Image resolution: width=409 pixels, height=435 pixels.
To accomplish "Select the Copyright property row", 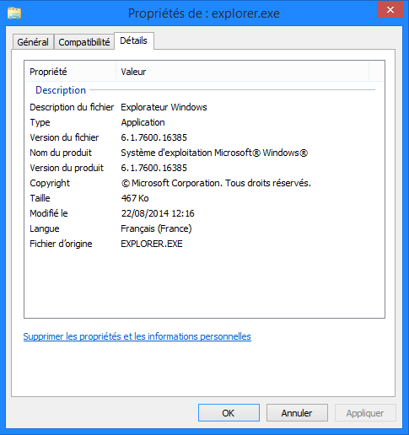I will pyautogui.click(x=204, y=183).
